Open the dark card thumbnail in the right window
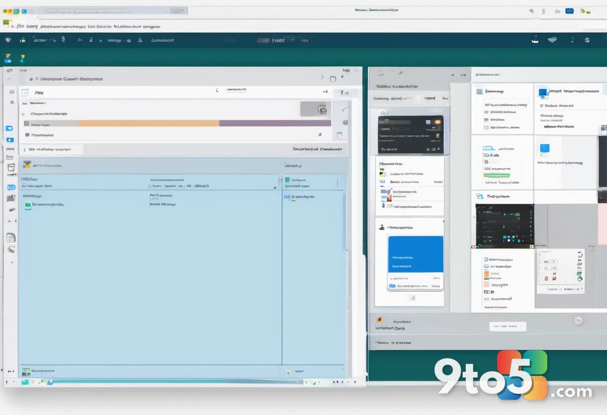Viewport: 607px width, 415px height. (x=410, y=135)
